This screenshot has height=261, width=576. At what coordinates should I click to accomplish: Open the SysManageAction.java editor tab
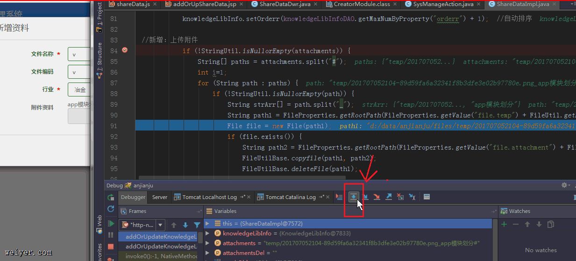[442, 4]
